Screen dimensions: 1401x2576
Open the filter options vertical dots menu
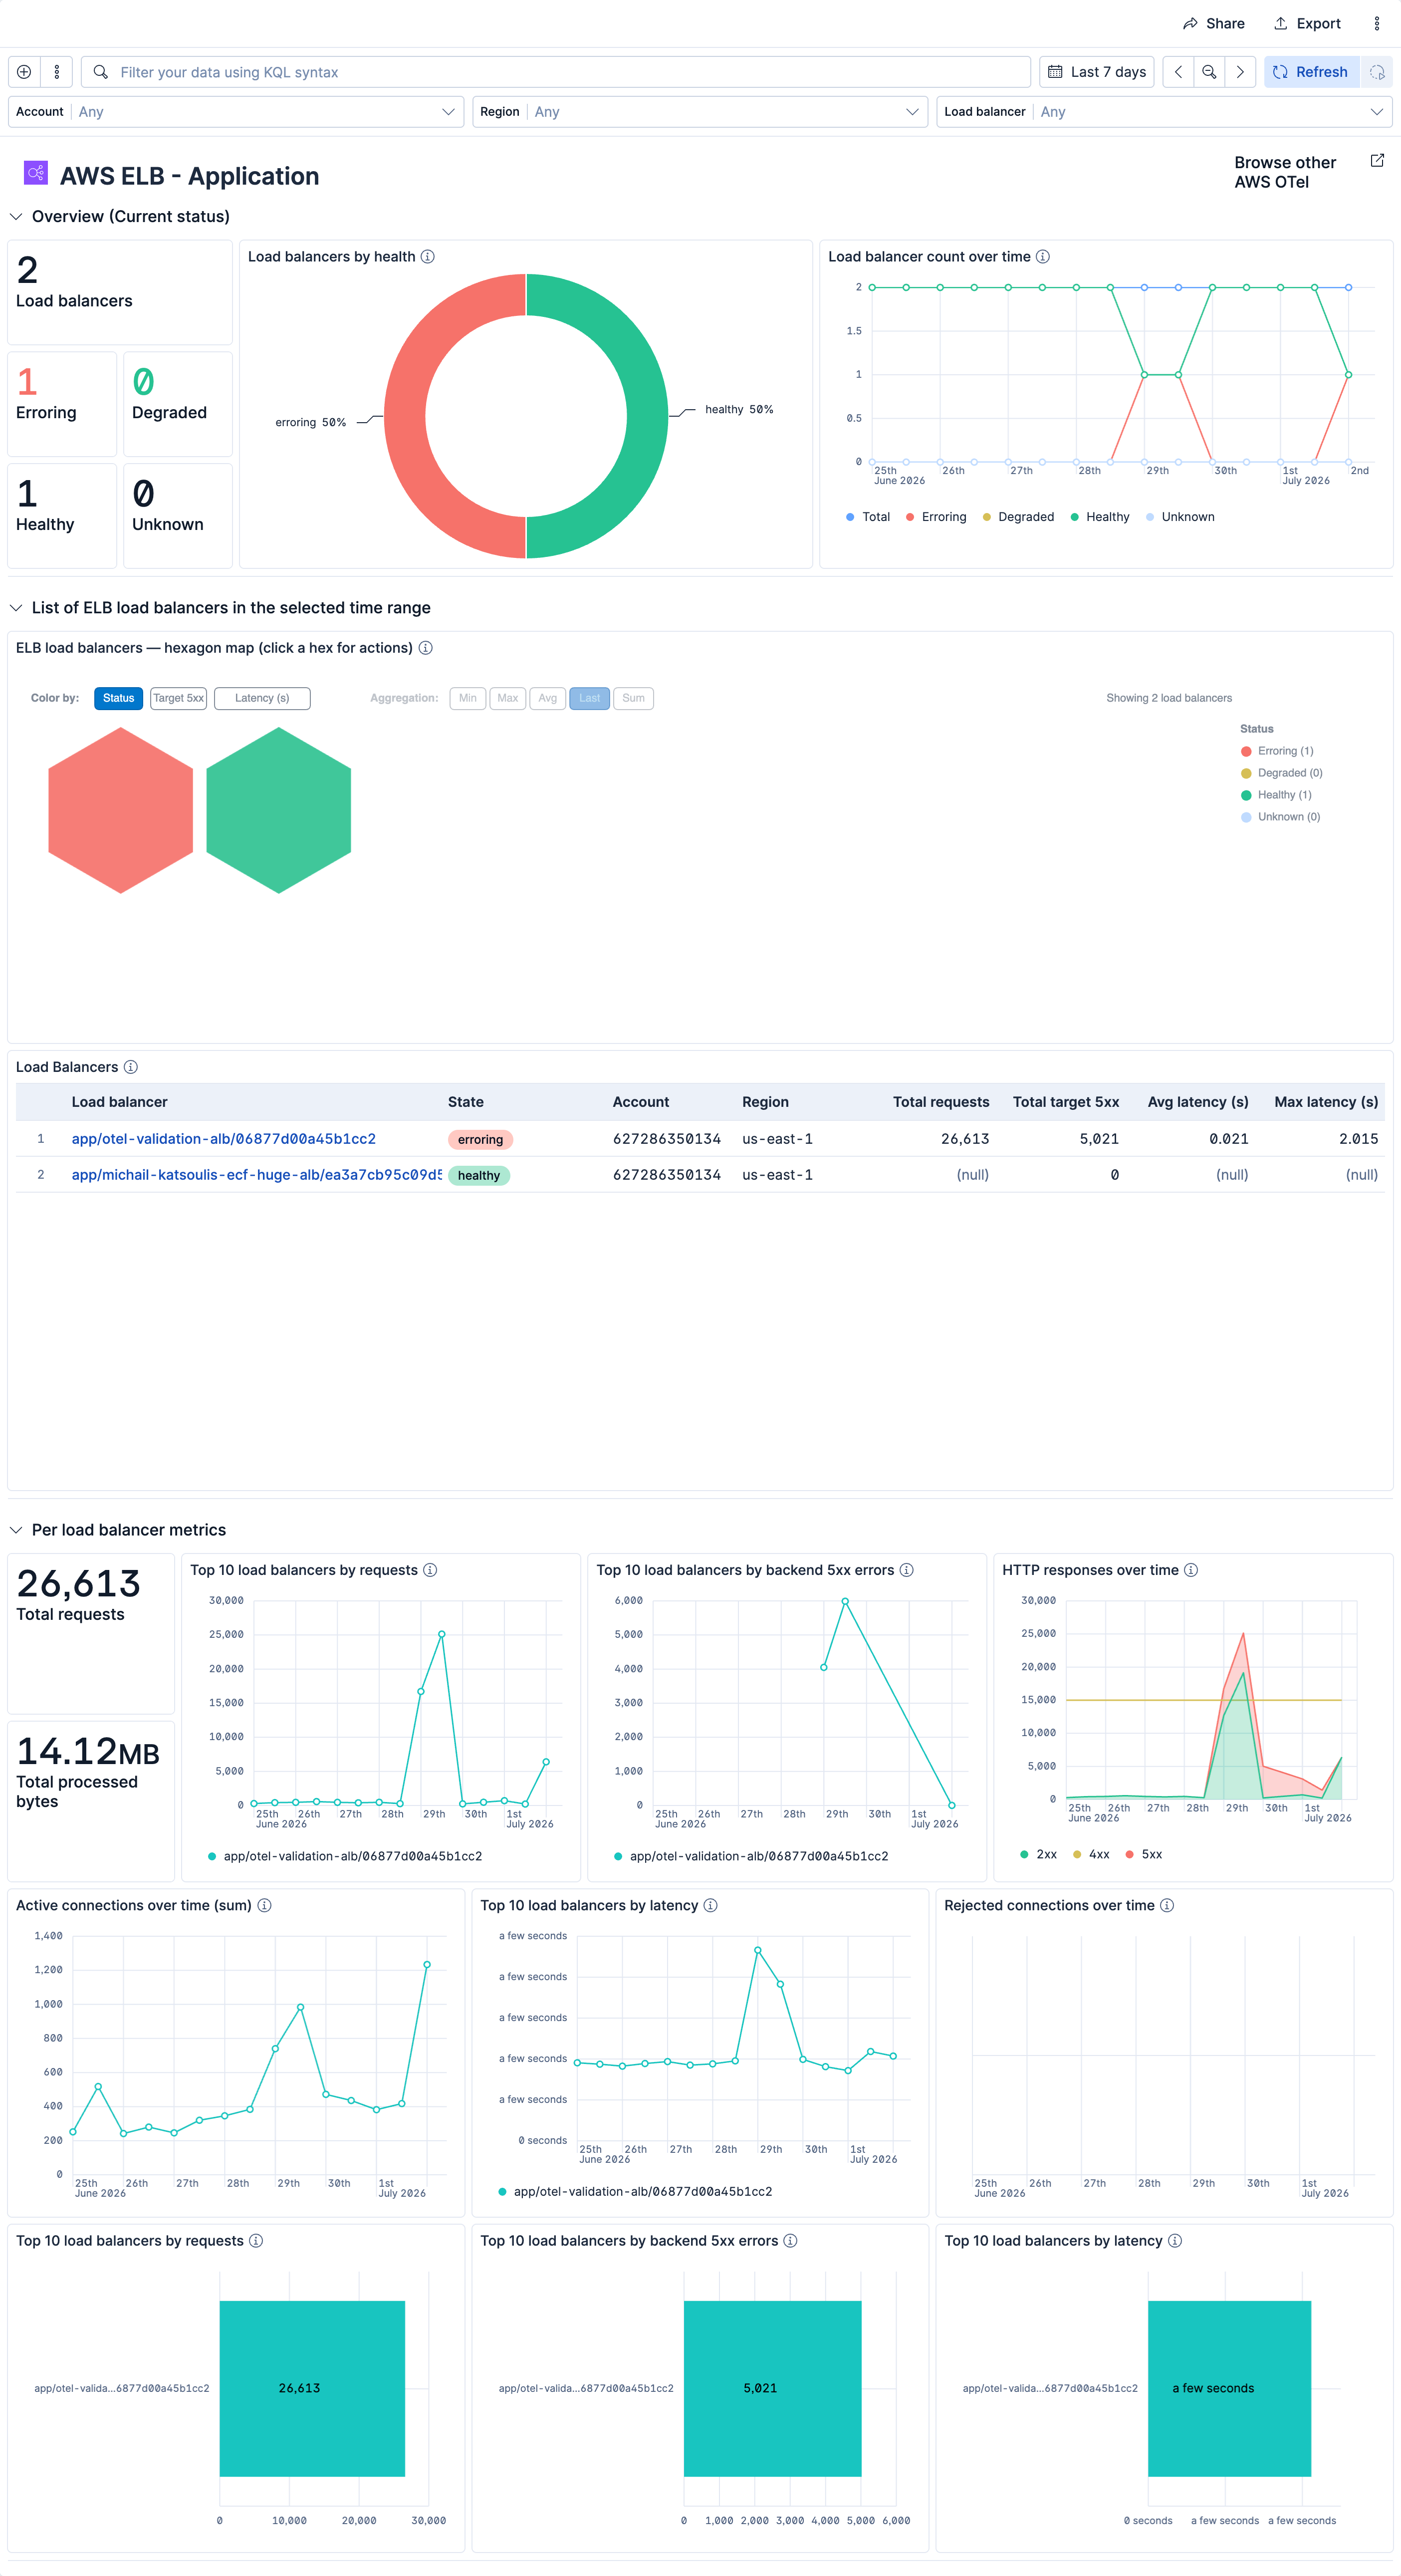56,72
